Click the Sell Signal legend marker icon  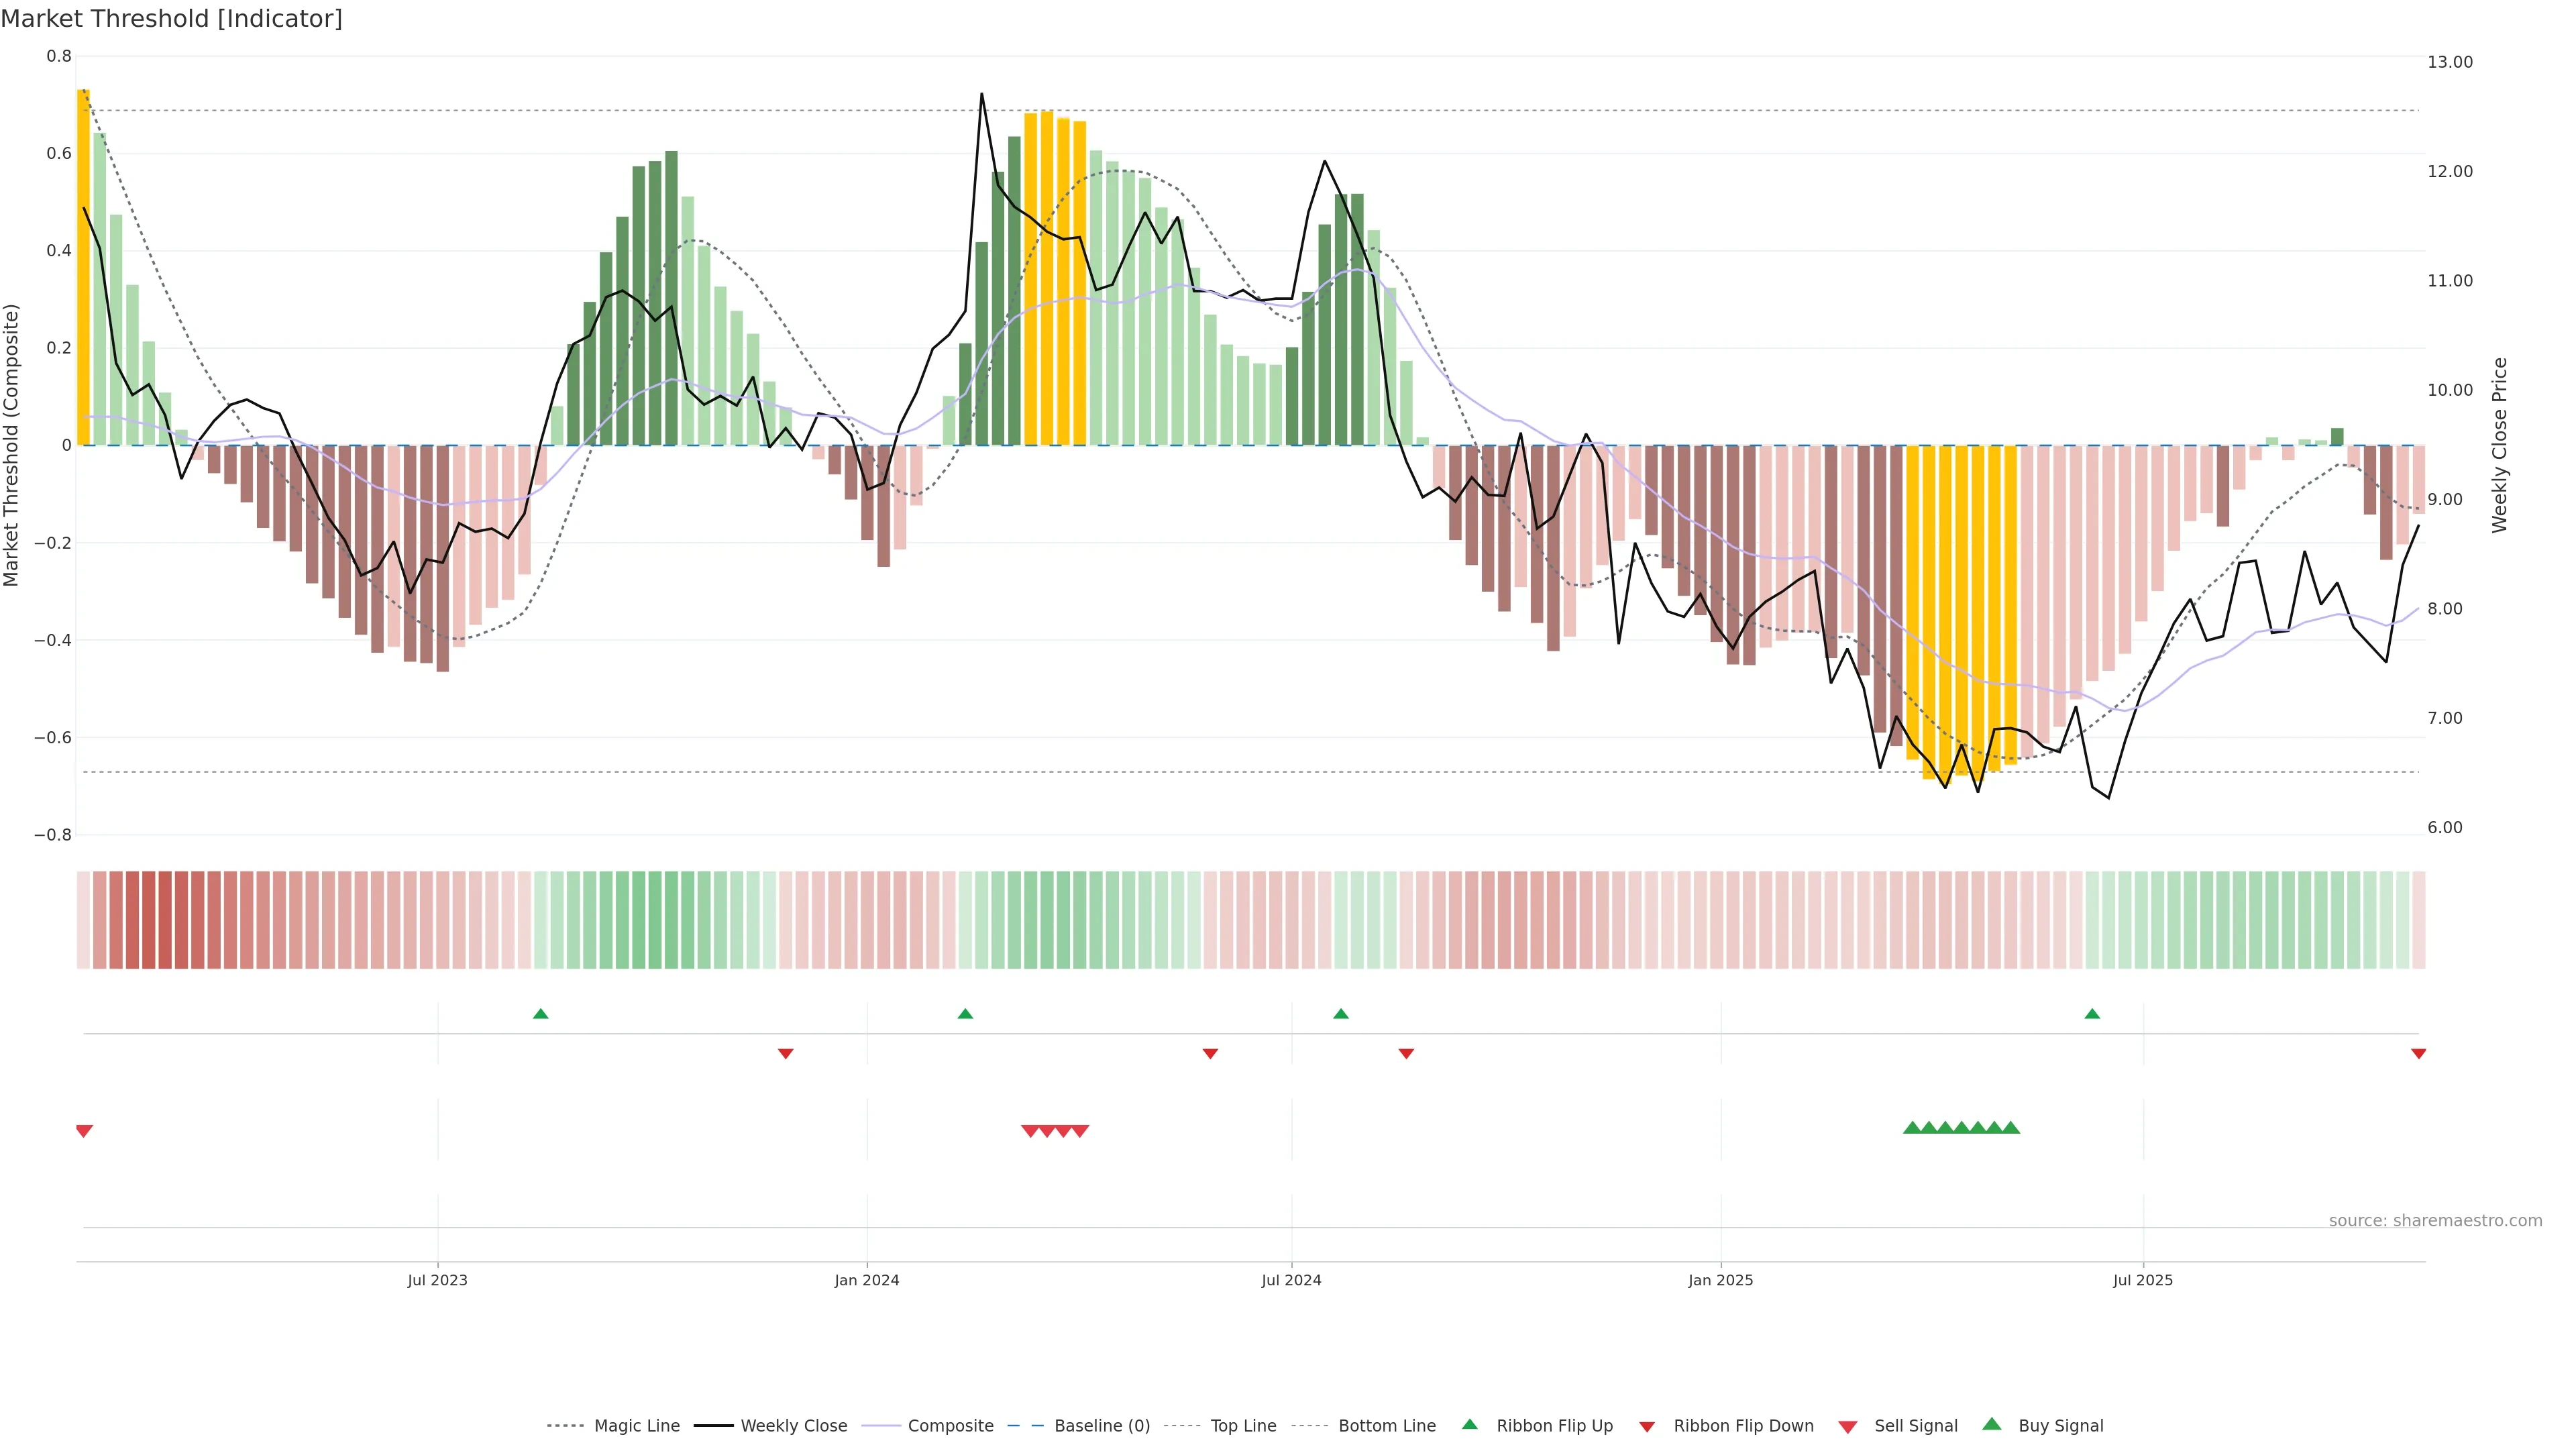point(1848,1427)
